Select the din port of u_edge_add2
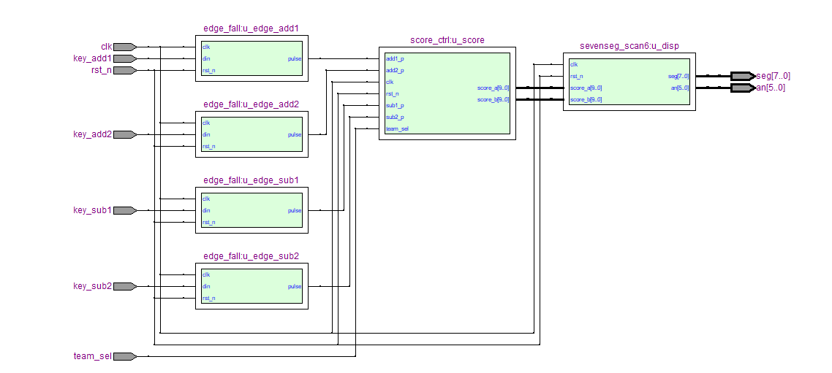The height and width of the screenshot is (373, 832). pyautogui.click(x=206, y=134)
